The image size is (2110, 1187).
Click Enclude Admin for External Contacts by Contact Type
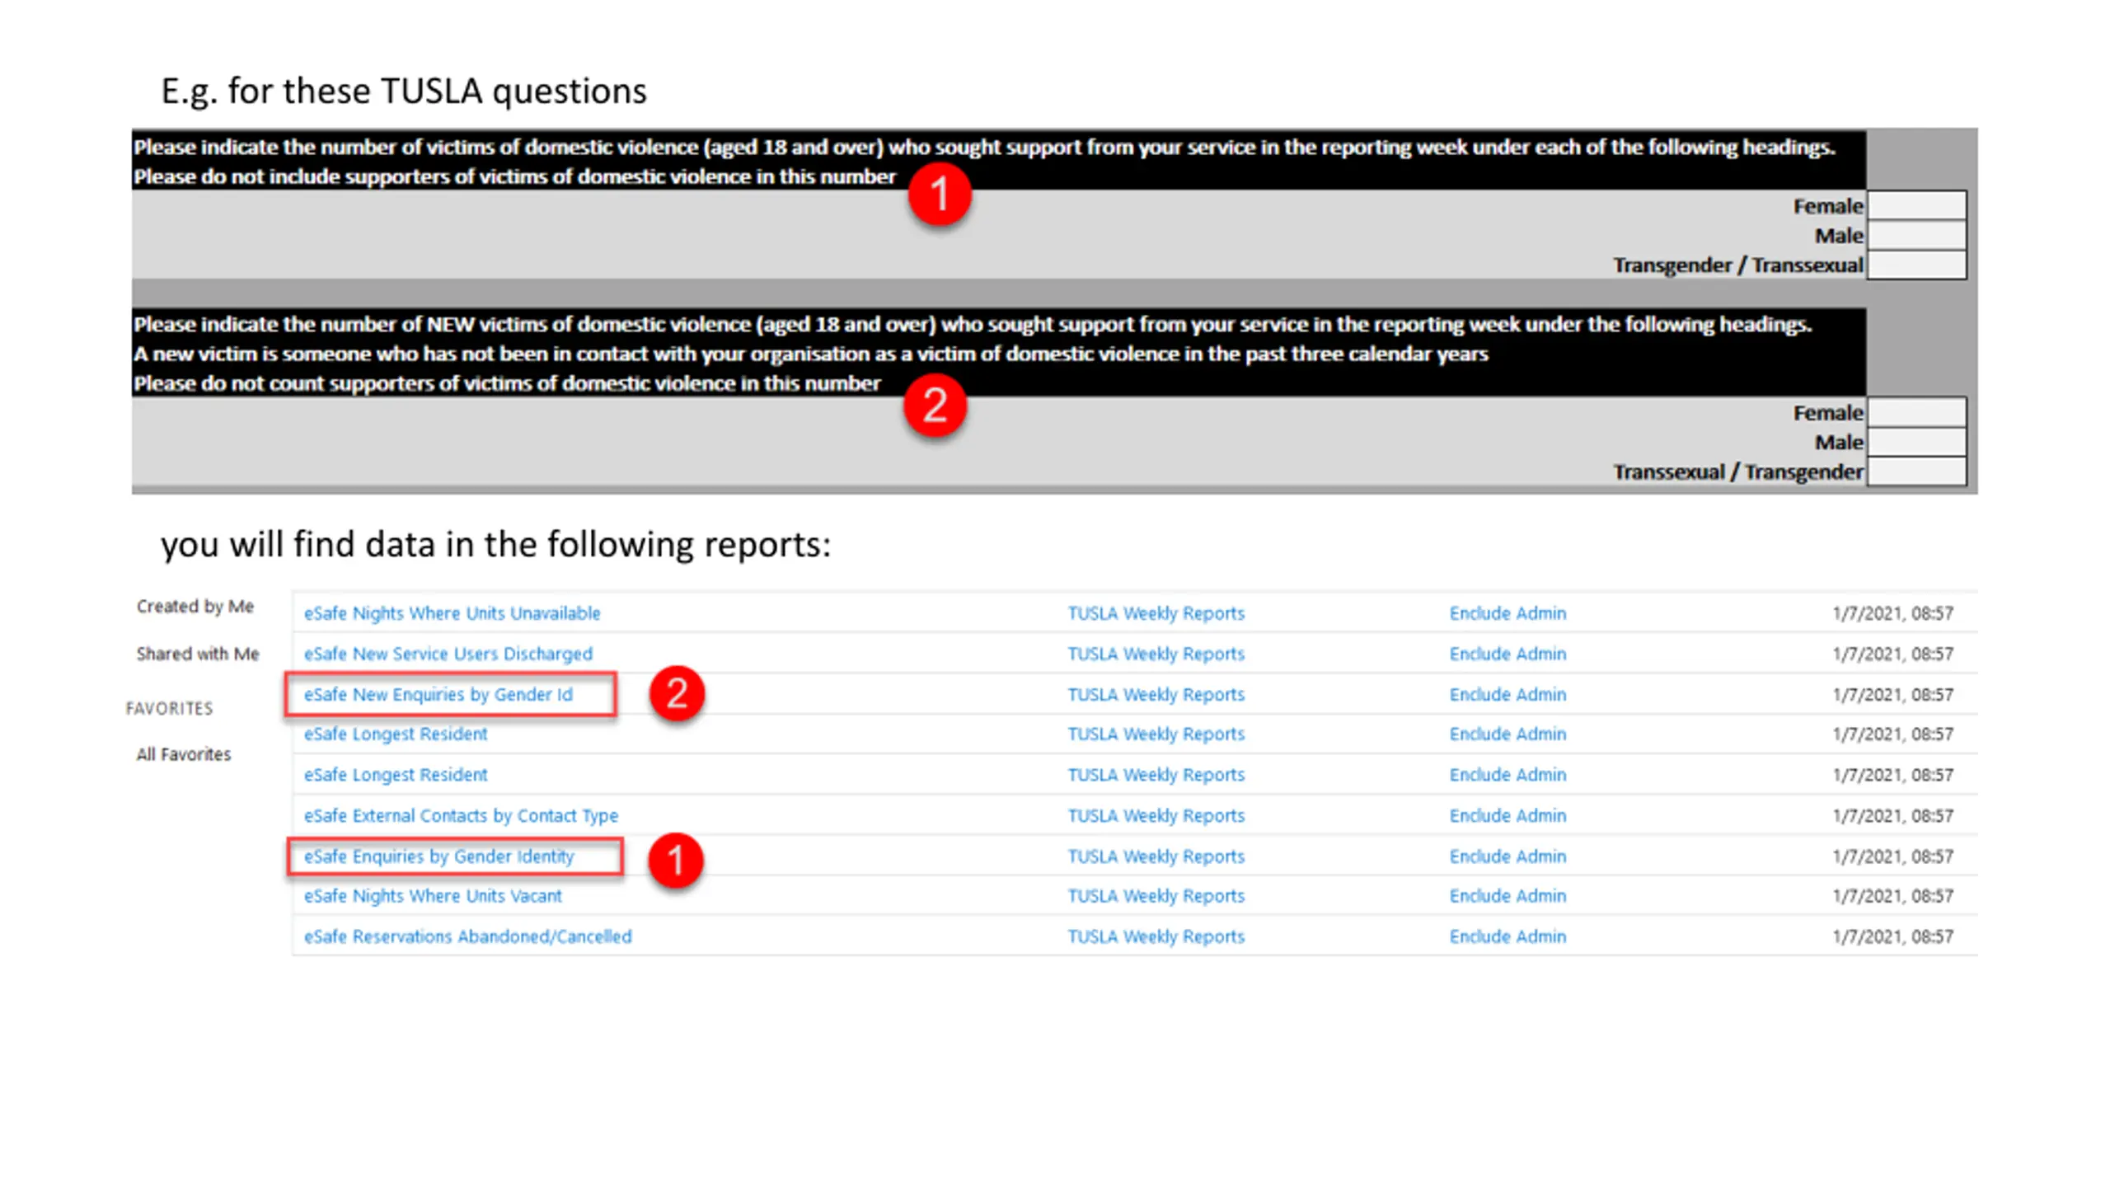(1507, 815)
